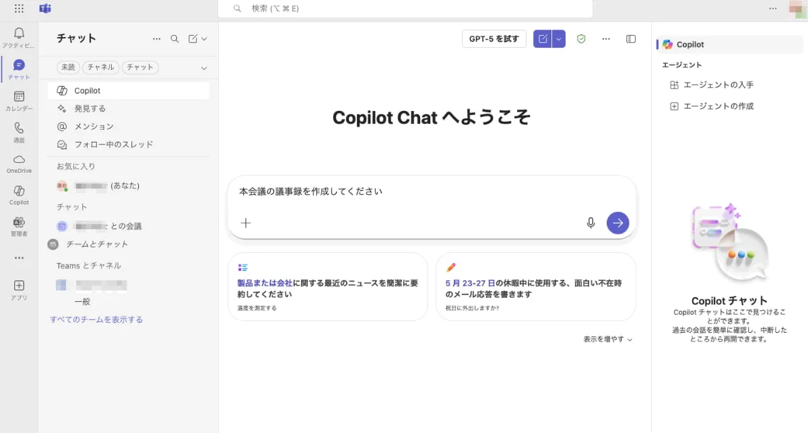Click the GPT-5 を試す button

(x=494, y=38)
